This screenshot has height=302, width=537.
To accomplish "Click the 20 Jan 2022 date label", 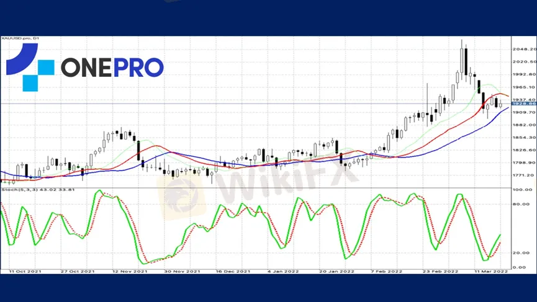I will click(336, 271).
